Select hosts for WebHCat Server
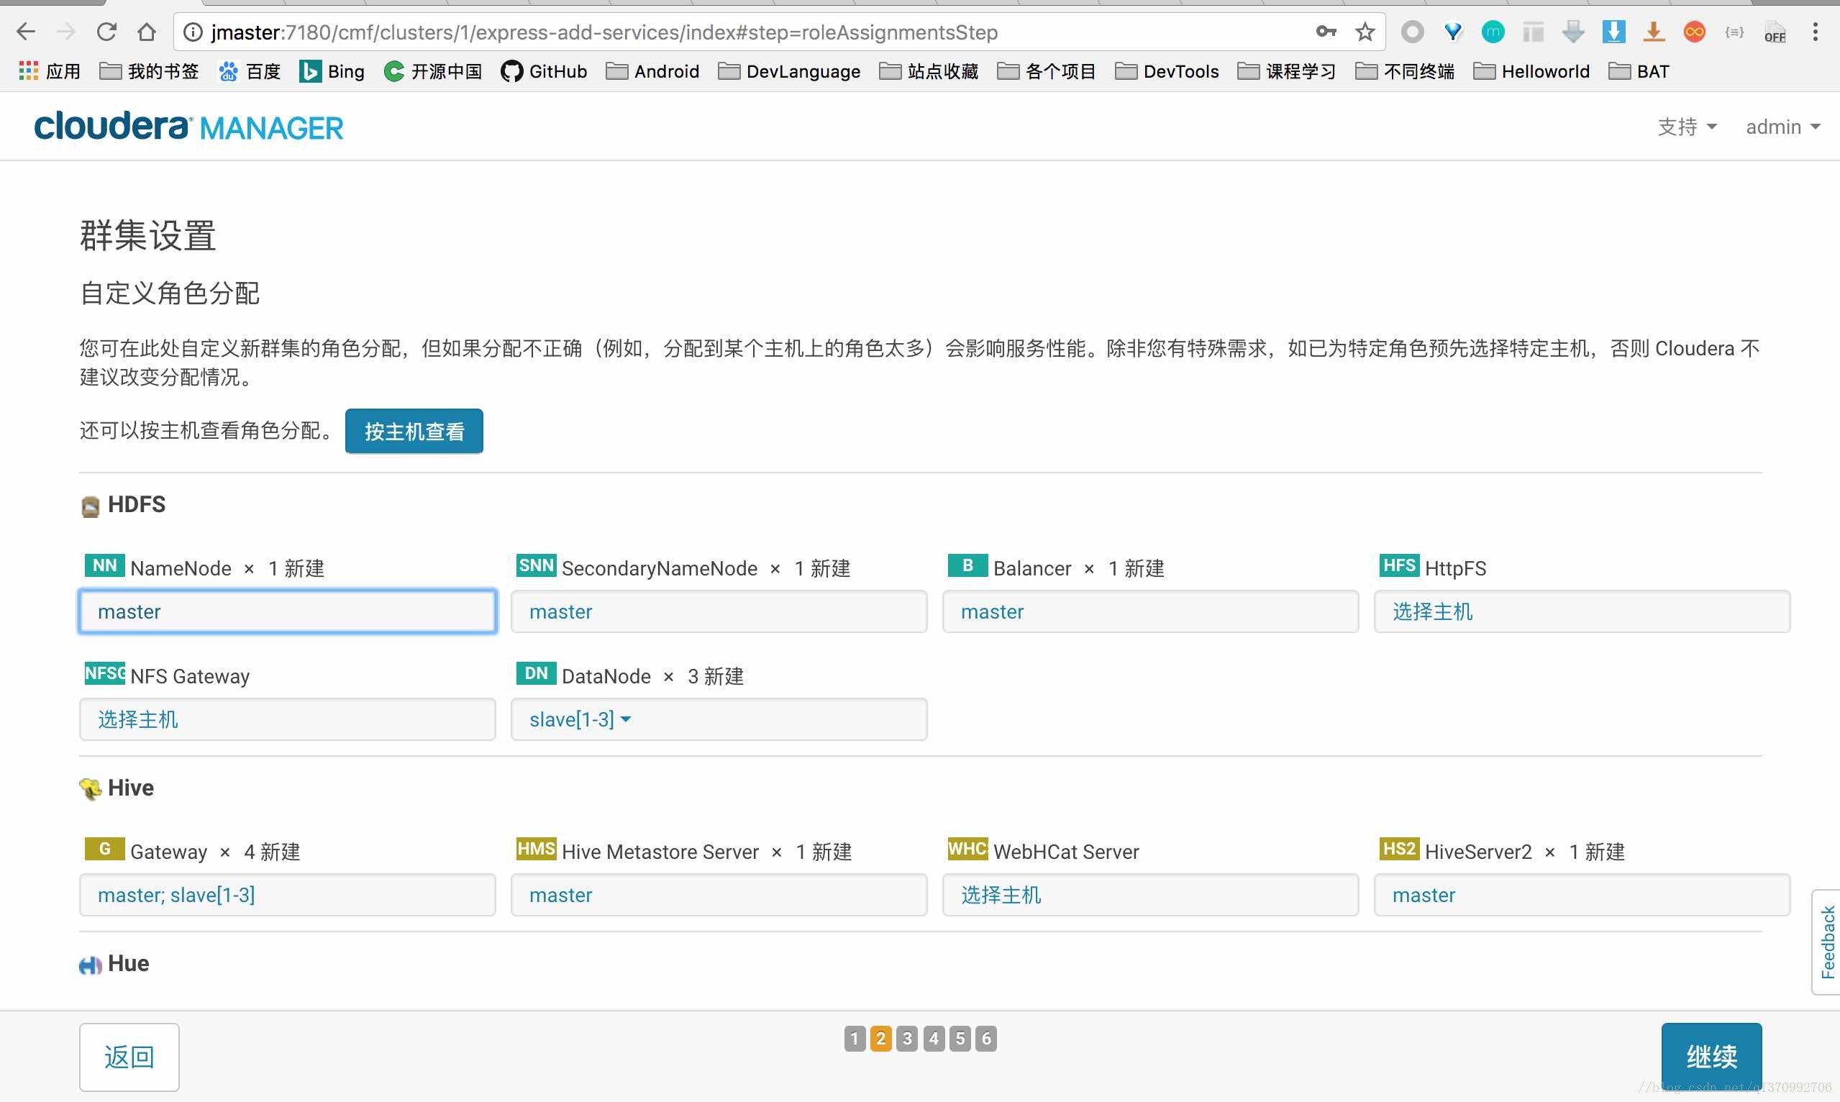 1150,895
